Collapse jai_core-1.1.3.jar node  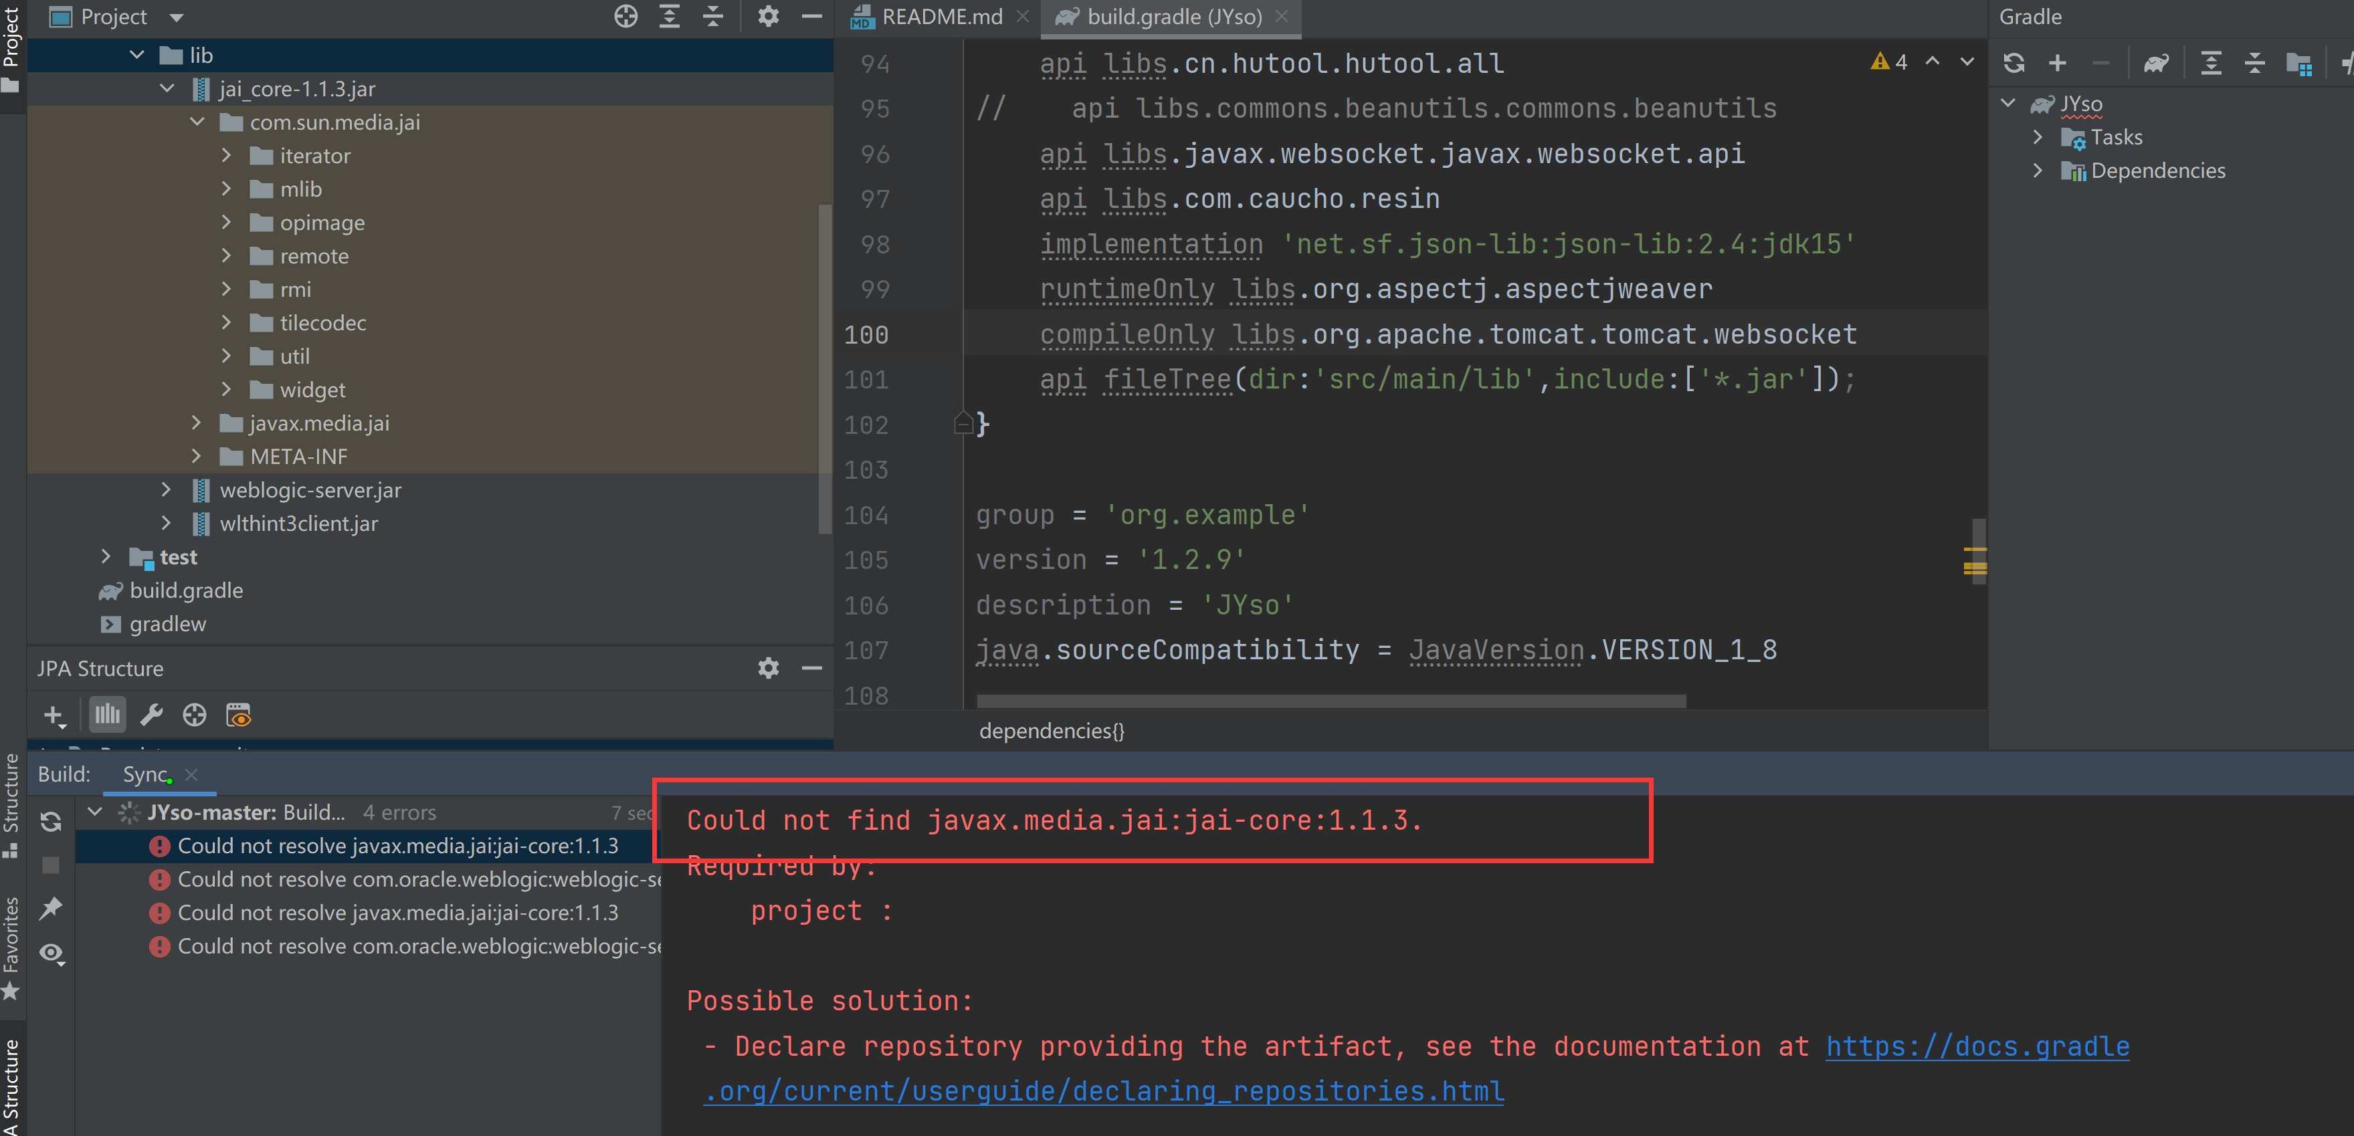click(x=167, y=88)
